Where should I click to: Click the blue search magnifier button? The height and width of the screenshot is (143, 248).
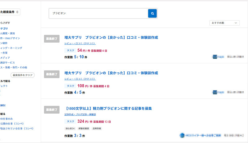pyautogui.click(x=152, y=13)
